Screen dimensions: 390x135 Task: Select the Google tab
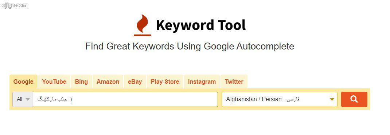(x=23, y=82)
